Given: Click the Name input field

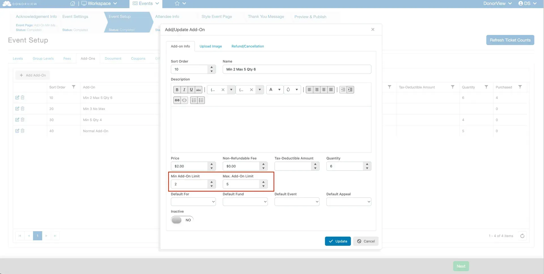Looking at the screenshot, I should pyautogui.click(x=297, y=69).
